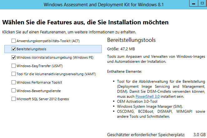Click the Bereitstellungstools feature name

click(32, 49)
